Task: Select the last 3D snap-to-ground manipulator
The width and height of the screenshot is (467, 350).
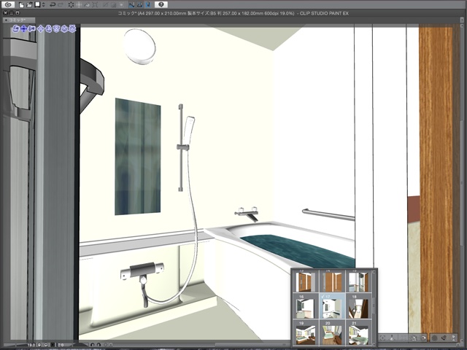Action: tap(72, 29)
